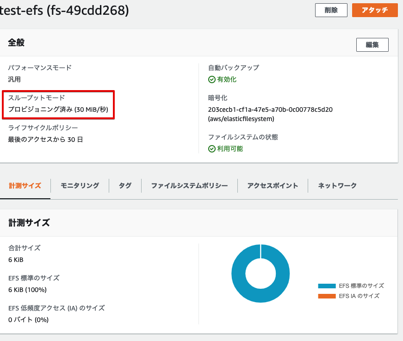Click the green check icon beside 利用可能
The width and height of the screenshot is (403, 341).
tap(212, 149)
